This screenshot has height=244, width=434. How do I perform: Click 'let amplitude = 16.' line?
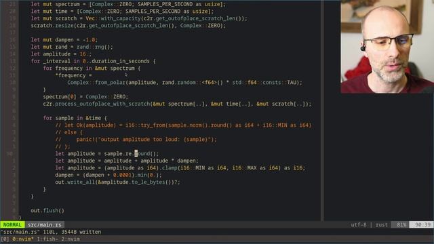pyautogui.click(x=61, y=54)
